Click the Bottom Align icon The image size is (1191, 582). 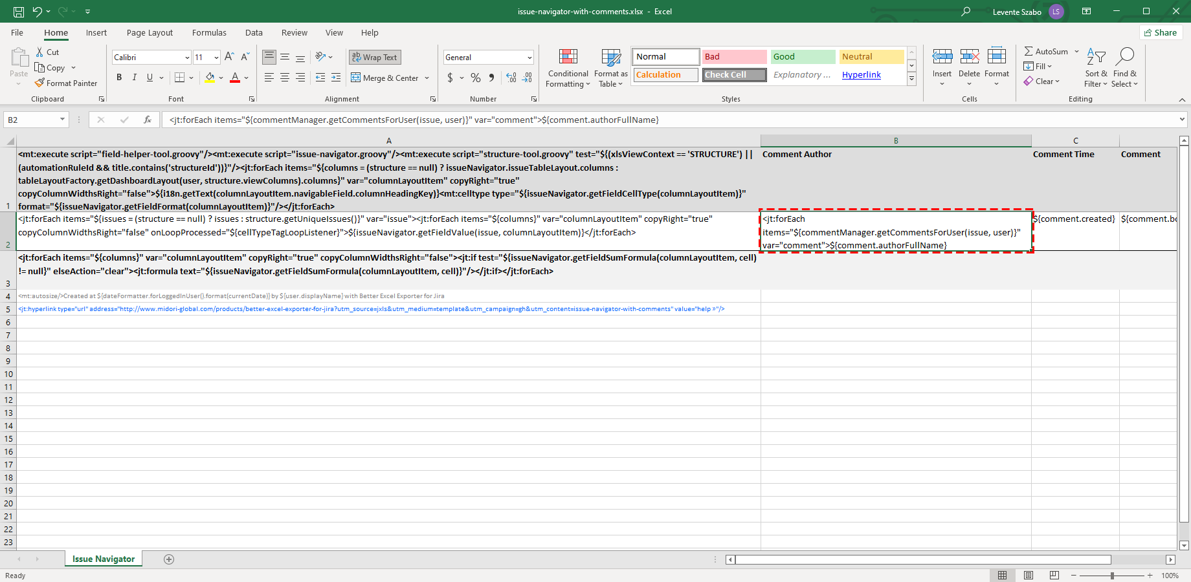pos(300,57)
